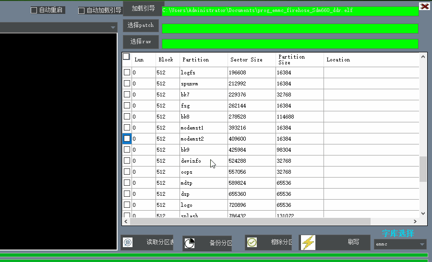Click the firehose elf file path field
The height and width of the screenshot is (262, 432).
[x=290, y=11]
